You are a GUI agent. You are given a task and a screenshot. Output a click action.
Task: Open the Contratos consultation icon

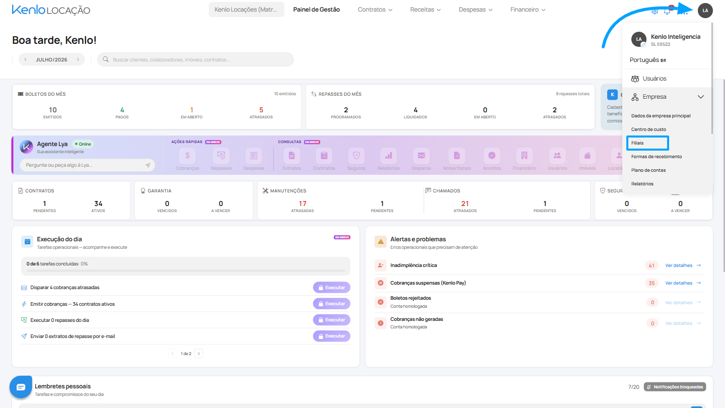324,156
